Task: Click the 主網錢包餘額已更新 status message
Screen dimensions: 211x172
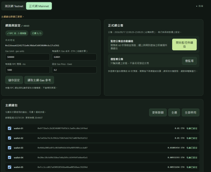Action: click(x=12, y=17)
